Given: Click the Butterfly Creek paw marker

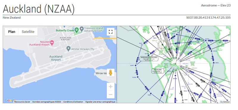Looking at the screenshot, I should [x=77, y=30].
